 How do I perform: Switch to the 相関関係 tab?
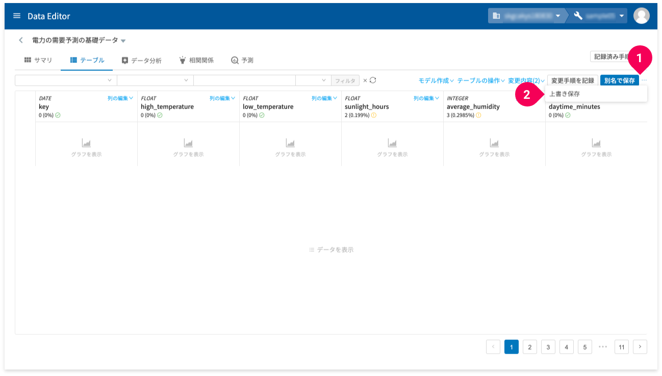click(196, 60)
